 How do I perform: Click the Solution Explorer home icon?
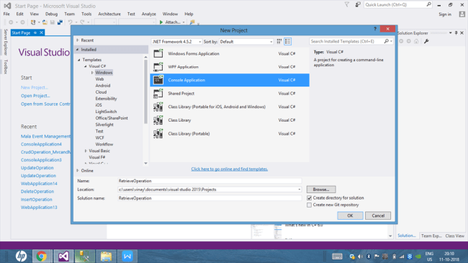(x=416, y=41)
